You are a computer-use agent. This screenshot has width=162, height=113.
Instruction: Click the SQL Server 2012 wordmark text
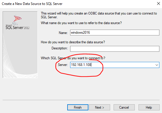click(17, 28)
